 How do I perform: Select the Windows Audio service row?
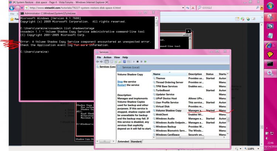coord(189,119)
